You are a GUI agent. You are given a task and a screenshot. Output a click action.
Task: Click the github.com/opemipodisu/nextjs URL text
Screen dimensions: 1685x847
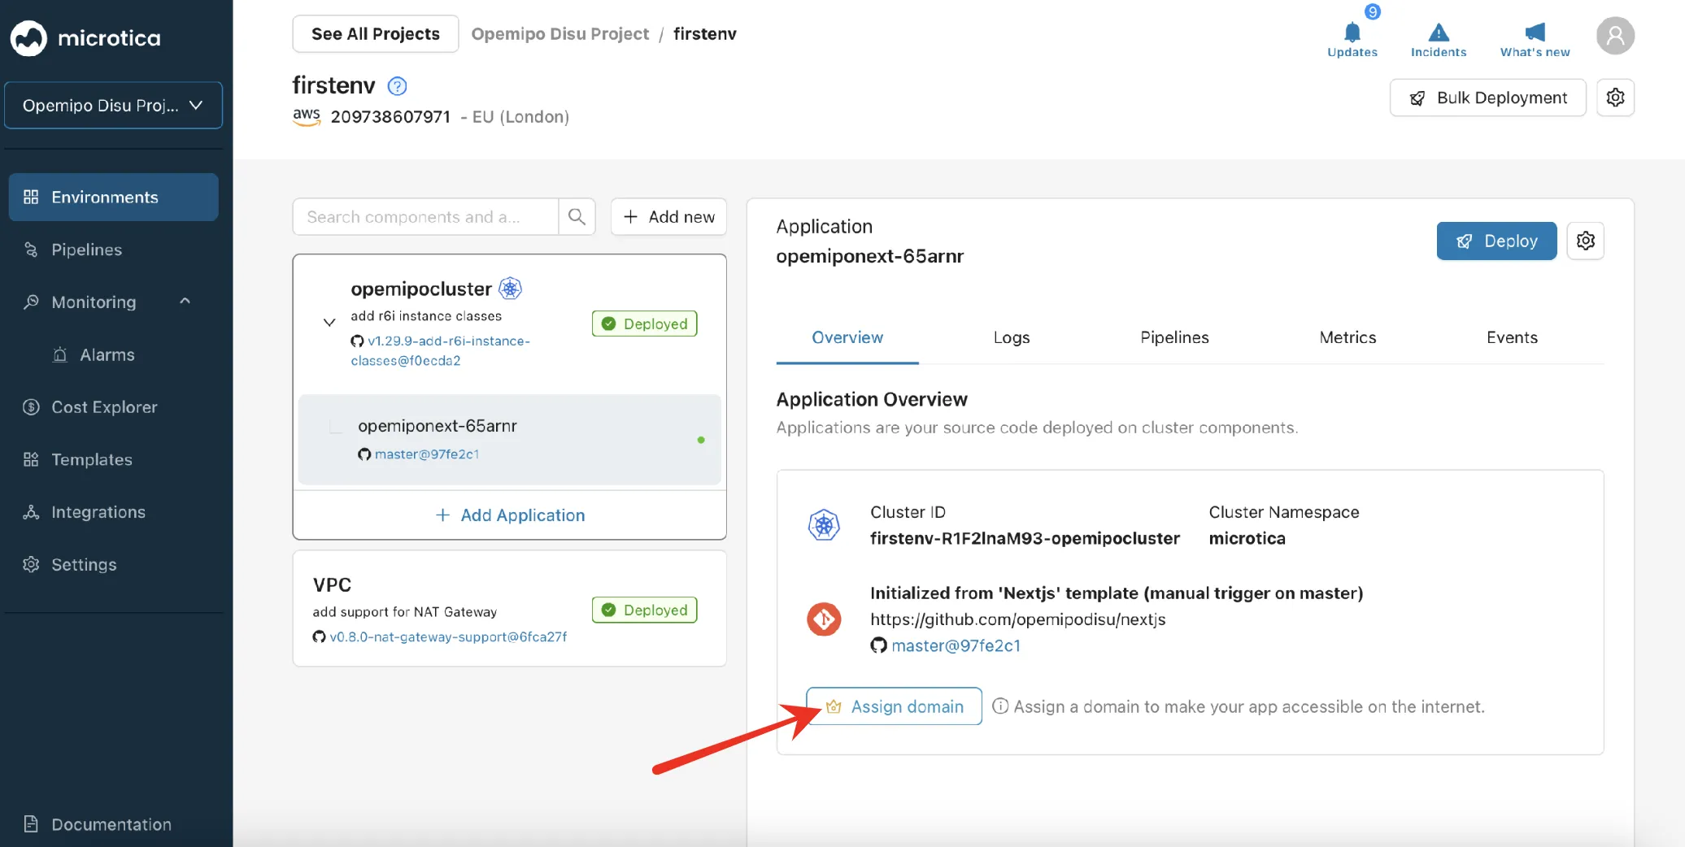click(x=1017, y=619)
